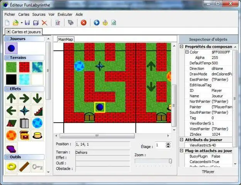Select the BuoyPlugin property row
Screen dimensions: 241x185
click(209, 156)
